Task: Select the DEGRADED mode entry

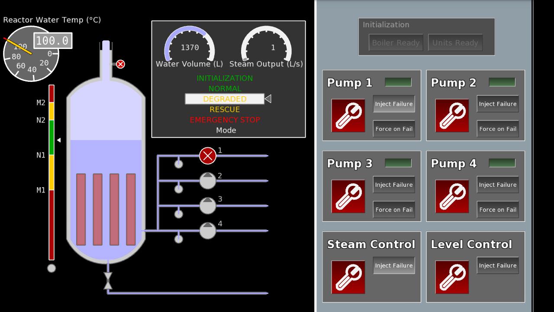Action: click(x=225, y=99)
